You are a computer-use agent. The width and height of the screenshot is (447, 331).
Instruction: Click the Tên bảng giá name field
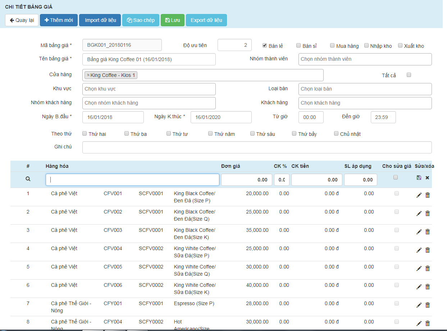coord(149,59)
